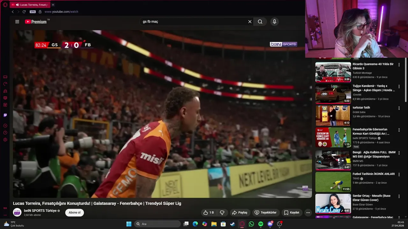Screen dimensions: 408x229
Task: Open GX Corner gamepad sidebar icon
Action: (5, 77)
